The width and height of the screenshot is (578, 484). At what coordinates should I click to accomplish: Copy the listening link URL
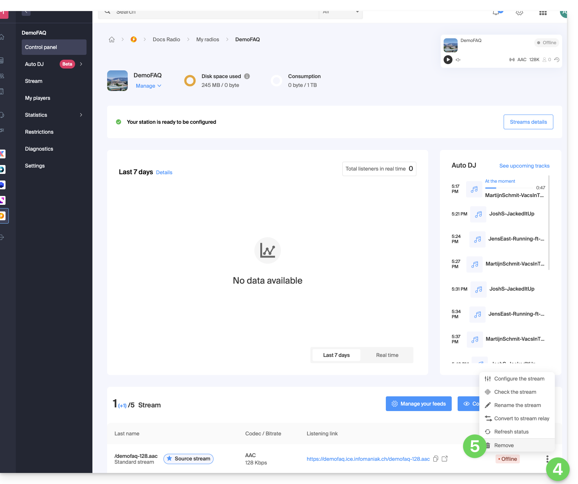click(x=436, y=459)
